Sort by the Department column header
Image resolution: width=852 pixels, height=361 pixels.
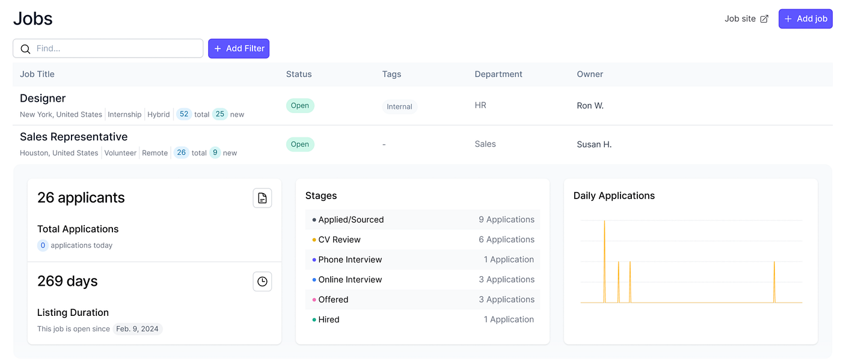[498, 75]
